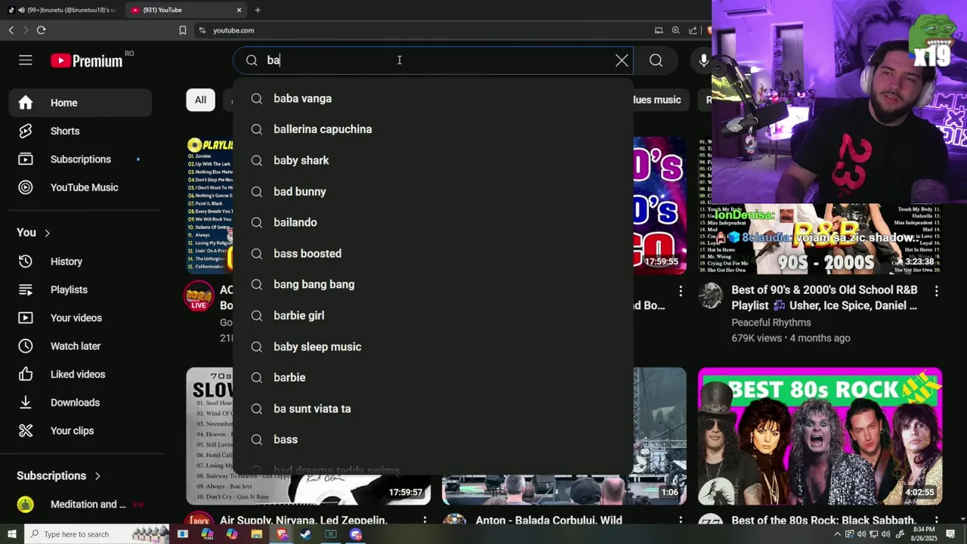Select the 'ballerina capuchina' suggestion
The image size is (967, 544).
433,129
